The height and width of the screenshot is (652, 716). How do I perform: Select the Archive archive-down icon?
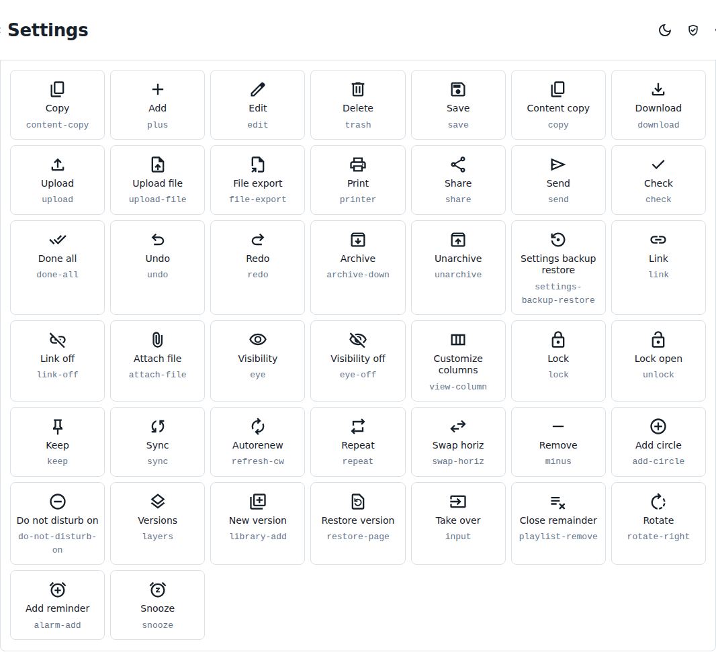click(x=357, y=240)
